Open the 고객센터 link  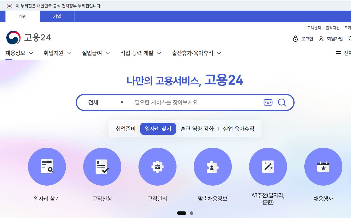click(x=314, y=28)
